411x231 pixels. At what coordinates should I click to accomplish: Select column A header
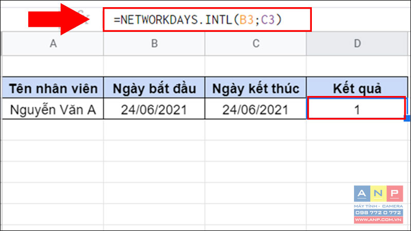(x=52, y=44)
